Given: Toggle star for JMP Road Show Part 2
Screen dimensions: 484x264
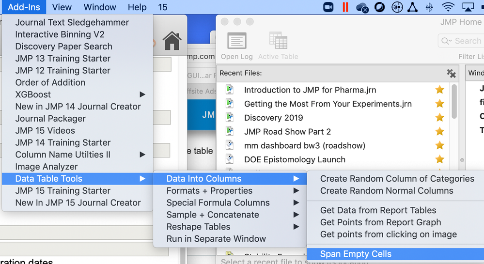Looking at the screenshot, I should tap(439, 132).
